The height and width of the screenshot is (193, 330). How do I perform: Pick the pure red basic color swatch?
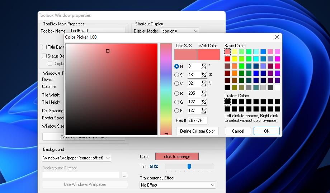pyautogui.click(x=227, y=59)
